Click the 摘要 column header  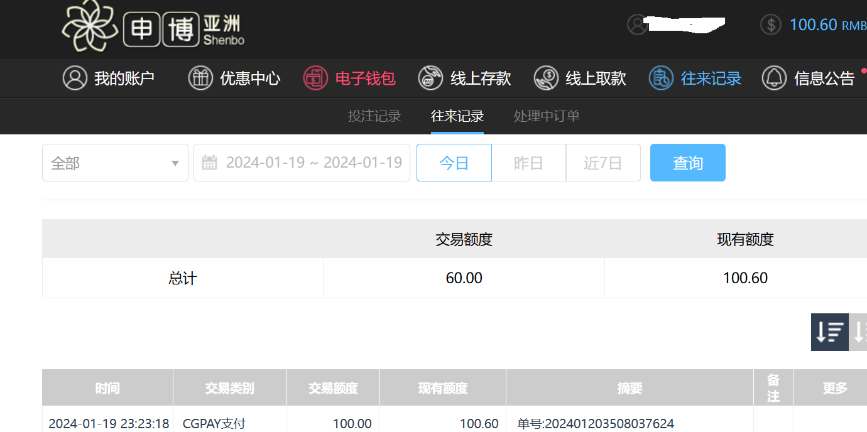click(x=630, y=388)
